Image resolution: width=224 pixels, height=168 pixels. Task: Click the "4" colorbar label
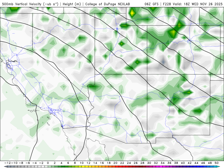61,163
